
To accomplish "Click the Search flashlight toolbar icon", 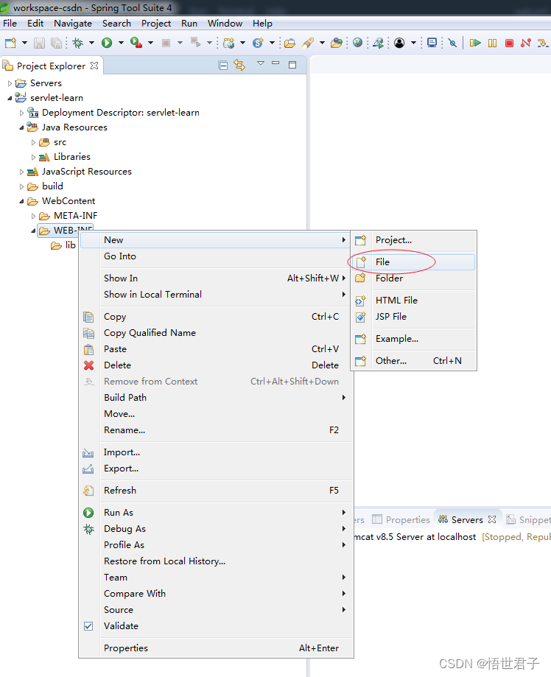I will (309, 43).
